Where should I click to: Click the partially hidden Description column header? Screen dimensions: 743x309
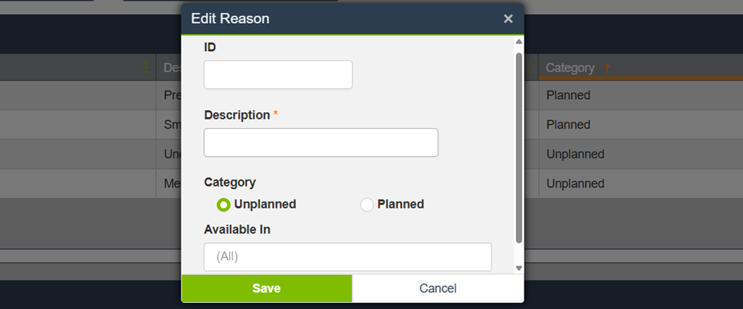point(169,68)
